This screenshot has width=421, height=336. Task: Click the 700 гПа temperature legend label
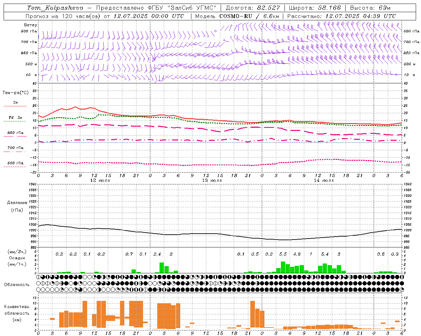pos(15,148)
